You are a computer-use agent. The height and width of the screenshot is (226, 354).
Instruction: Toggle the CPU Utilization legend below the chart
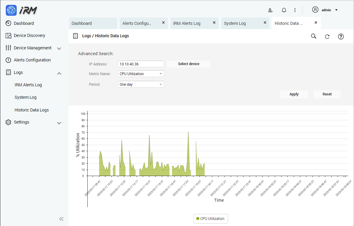[x=211, y=218]
